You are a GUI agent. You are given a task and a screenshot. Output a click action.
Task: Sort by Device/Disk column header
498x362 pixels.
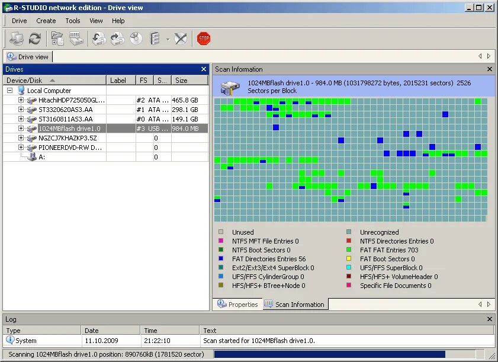pyautogui.click(x=54, y=81)
